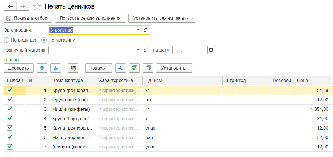Click the Весовой column header
Viewport: 333px width, 157px height.
[282, 81]
